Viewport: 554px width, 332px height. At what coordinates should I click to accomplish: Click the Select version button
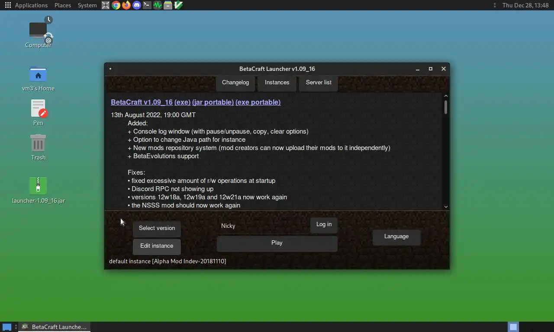coord(157,228)
